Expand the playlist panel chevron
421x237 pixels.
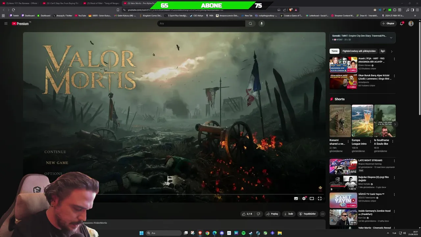coord(391,38)
